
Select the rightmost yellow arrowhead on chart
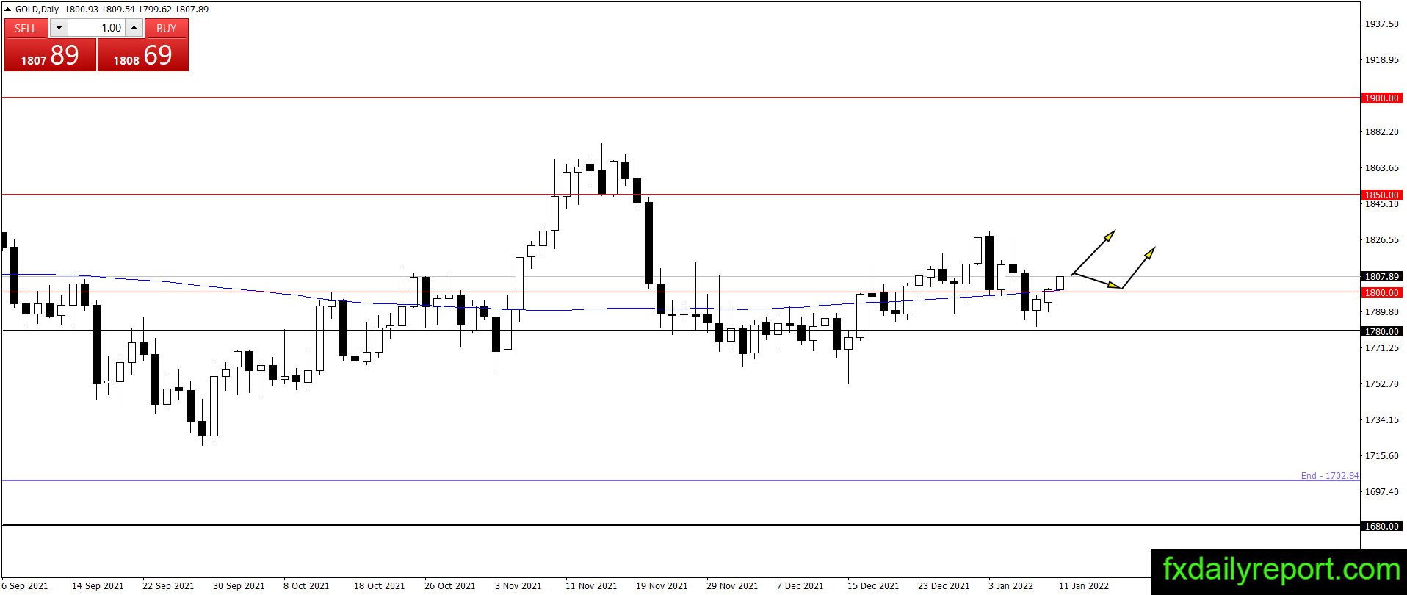[x=1149, y=253]
